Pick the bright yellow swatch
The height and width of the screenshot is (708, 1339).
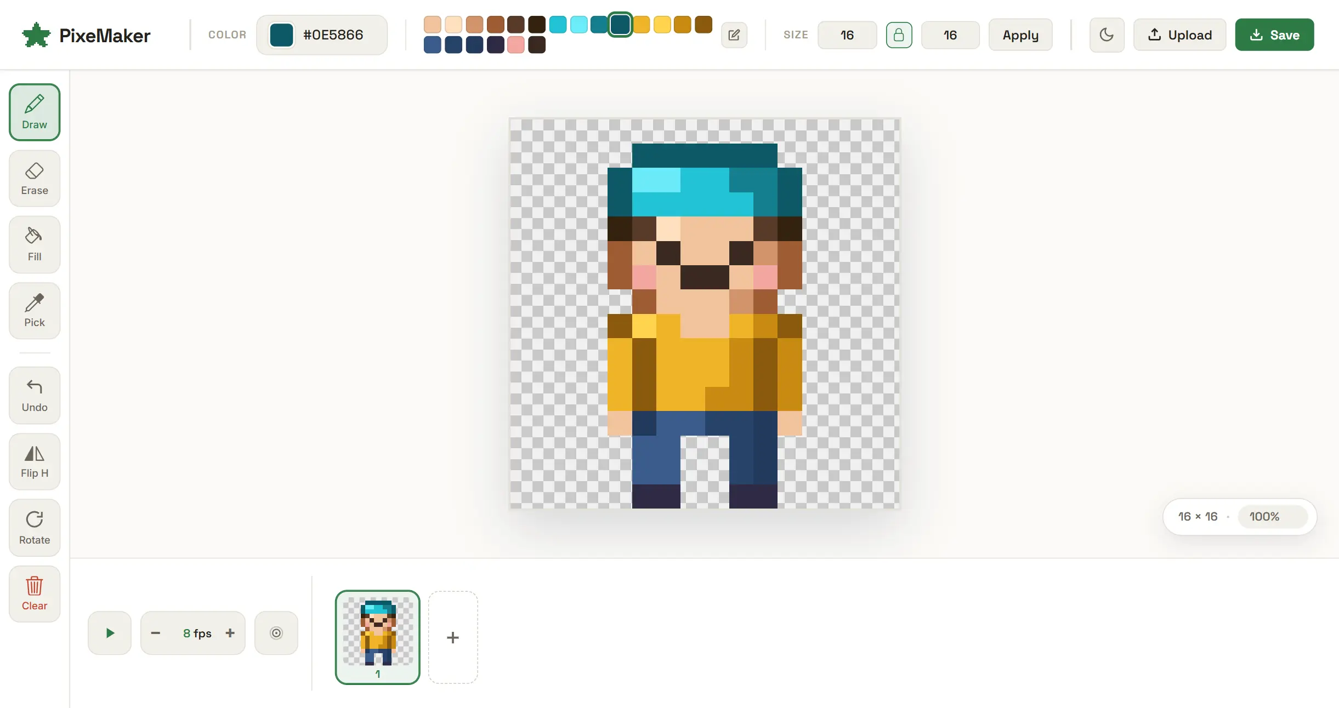(x=662, y=25)
